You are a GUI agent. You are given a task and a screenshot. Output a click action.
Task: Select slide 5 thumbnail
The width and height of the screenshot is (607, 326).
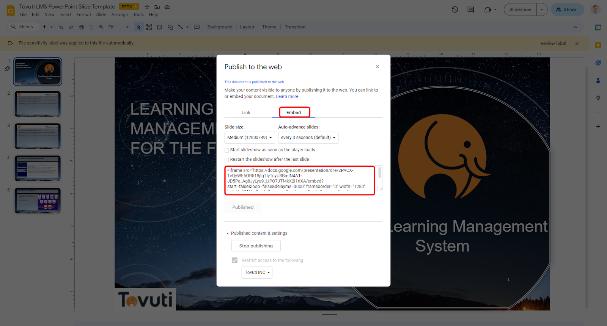(38, 201)
